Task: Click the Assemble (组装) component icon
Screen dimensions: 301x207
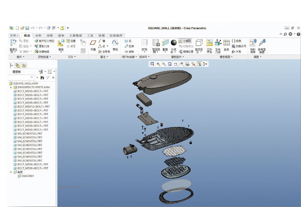Action: click(x=61, y=45)
